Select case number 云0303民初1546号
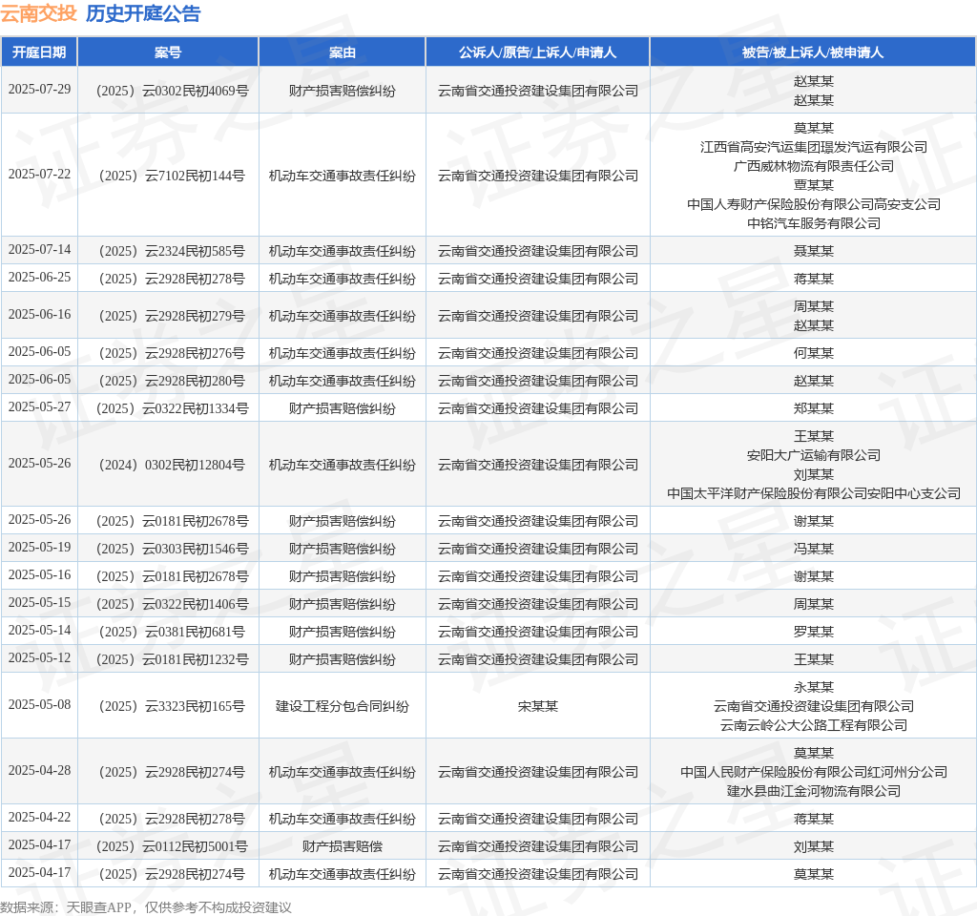 click(x=172, y=549)
